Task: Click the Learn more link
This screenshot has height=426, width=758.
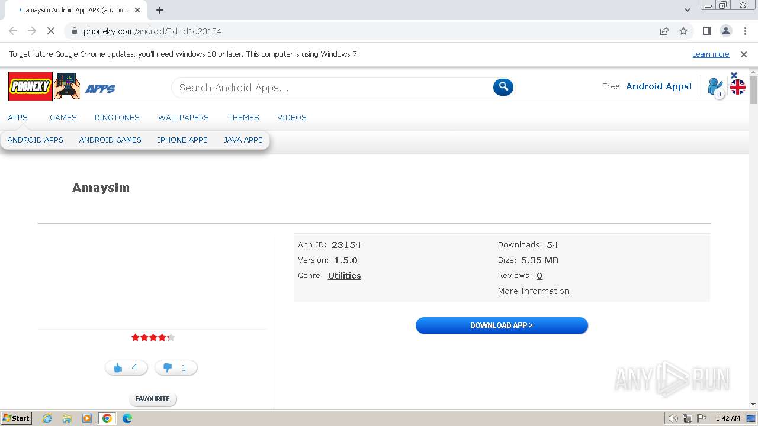Action: (x=711, y=54)
